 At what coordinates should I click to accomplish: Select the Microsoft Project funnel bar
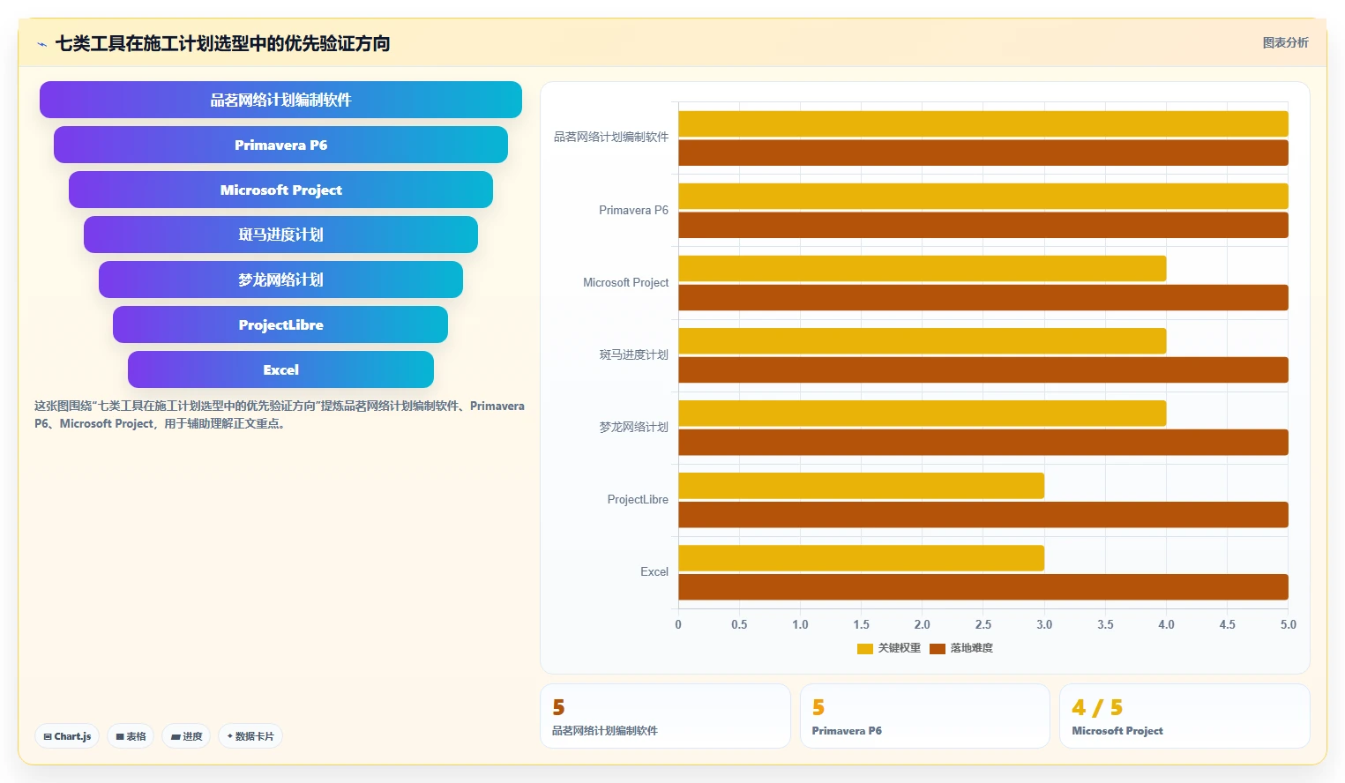[280, 190]
